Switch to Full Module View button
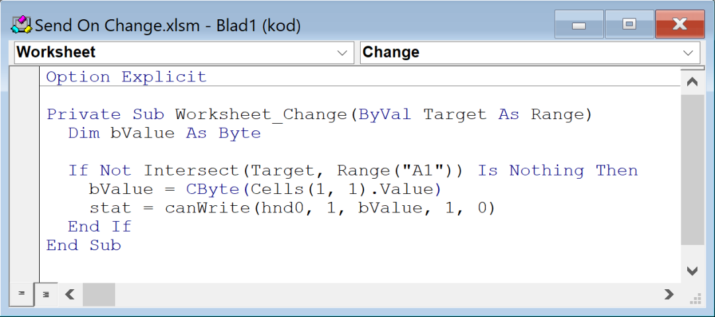715x317 pixels. [46, 294]
